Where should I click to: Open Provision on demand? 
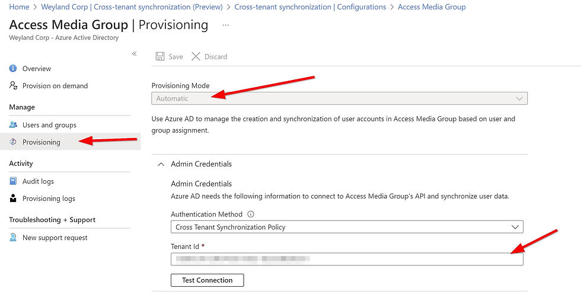[x=55, y=86]
